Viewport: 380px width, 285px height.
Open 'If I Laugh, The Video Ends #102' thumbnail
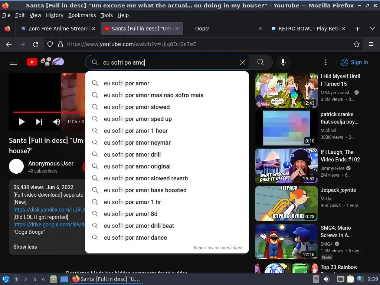(x=286, y=166)
